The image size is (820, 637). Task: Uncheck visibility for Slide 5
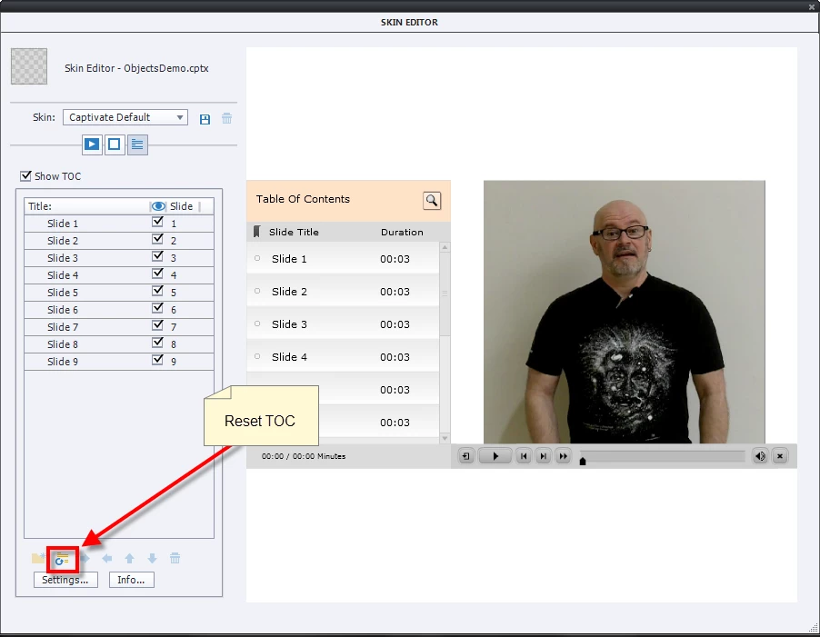157,291
